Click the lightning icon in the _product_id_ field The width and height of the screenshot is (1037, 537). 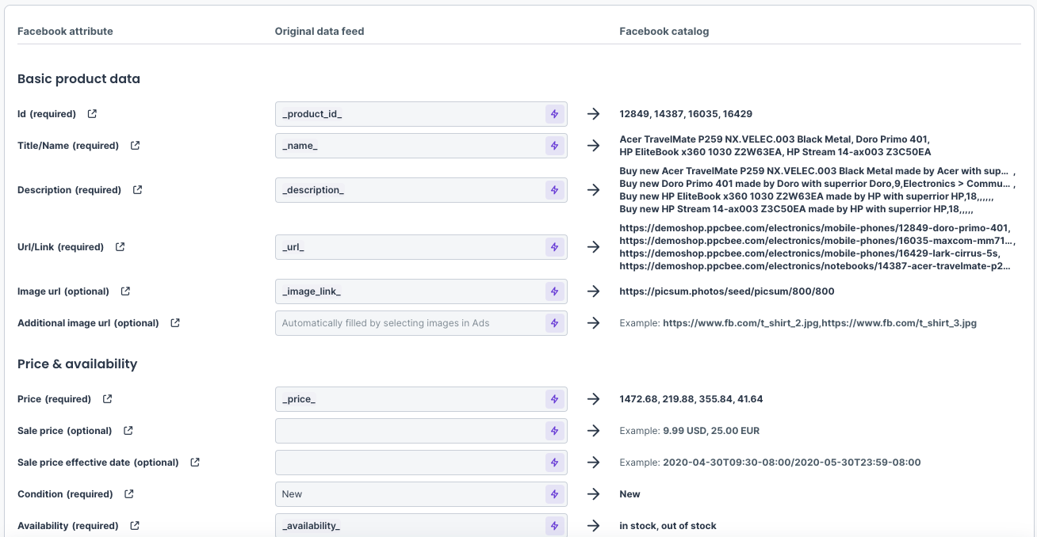click(554, 114)
